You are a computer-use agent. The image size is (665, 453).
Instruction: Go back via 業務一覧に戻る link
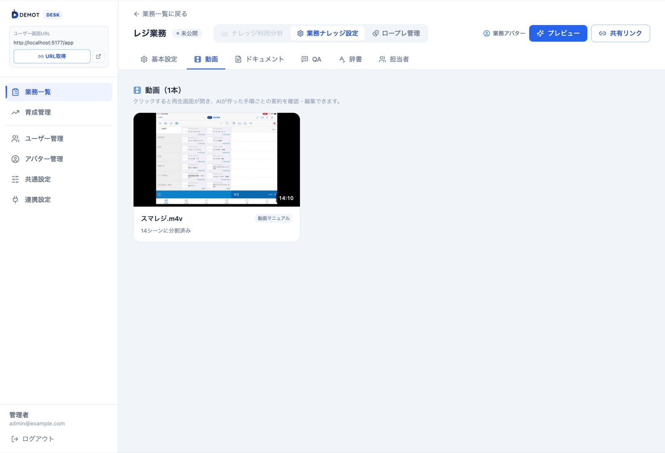tap(160, 14)
